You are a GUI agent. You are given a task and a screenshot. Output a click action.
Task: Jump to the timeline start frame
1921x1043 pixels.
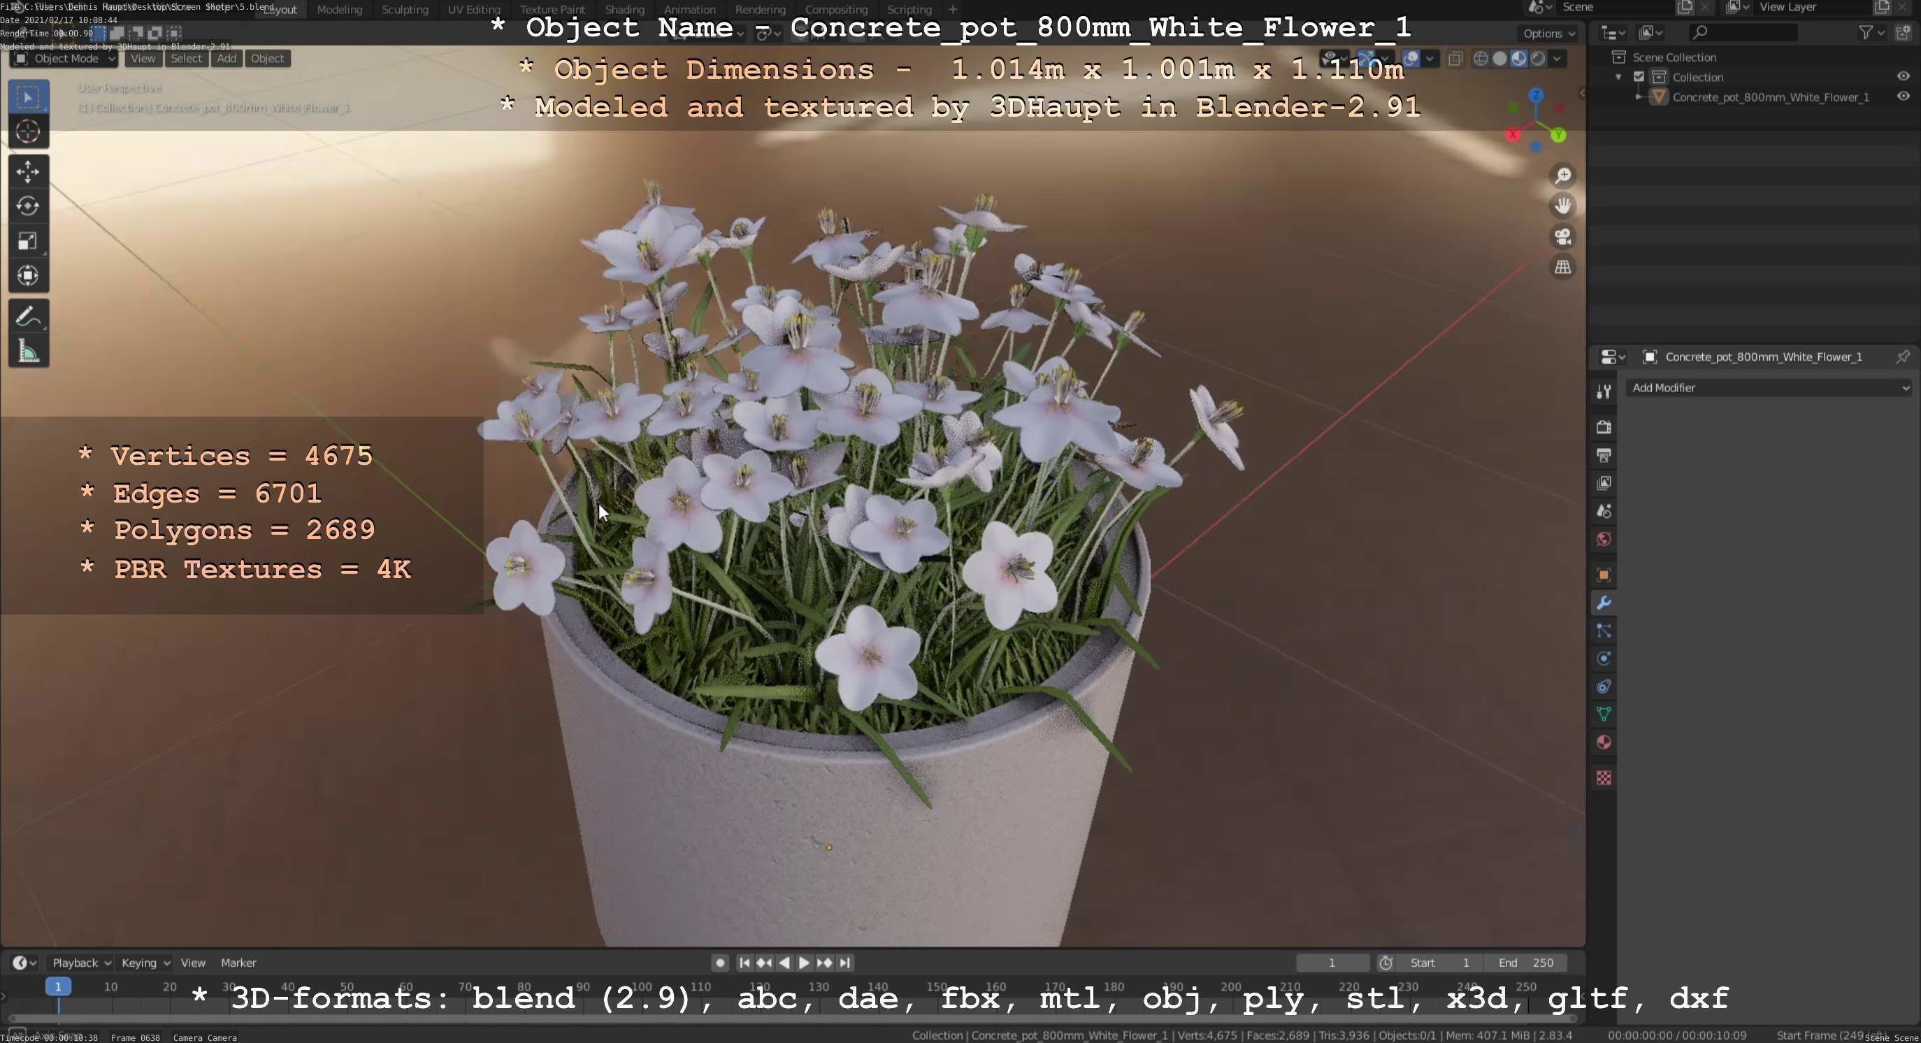pyautogui.click(x=744, y=963)
